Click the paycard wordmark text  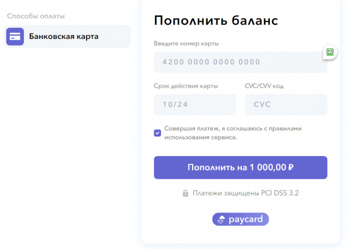click(x=246, y=219)
